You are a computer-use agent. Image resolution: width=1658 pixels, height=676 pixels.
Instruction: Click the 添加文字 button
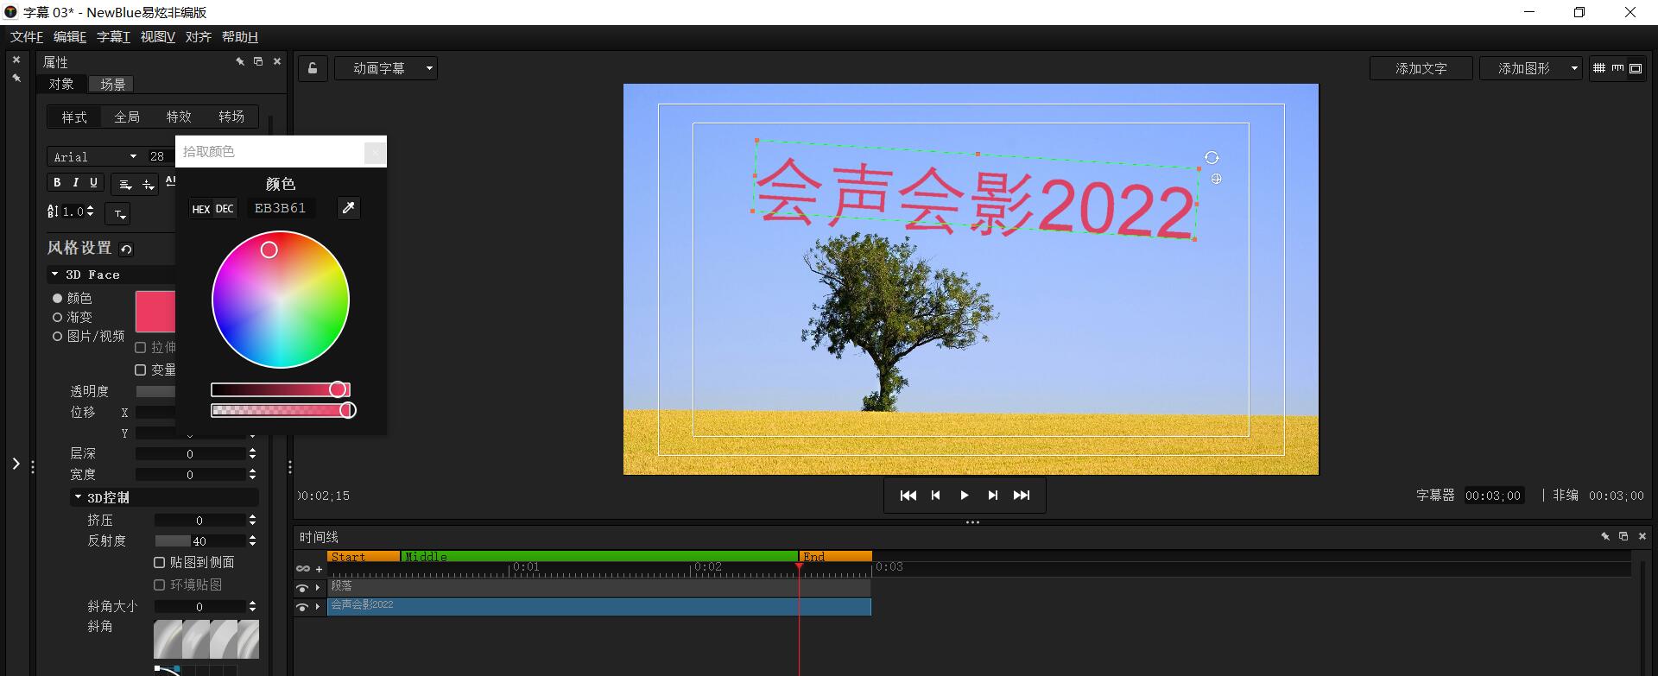[x=1421, y=68]
